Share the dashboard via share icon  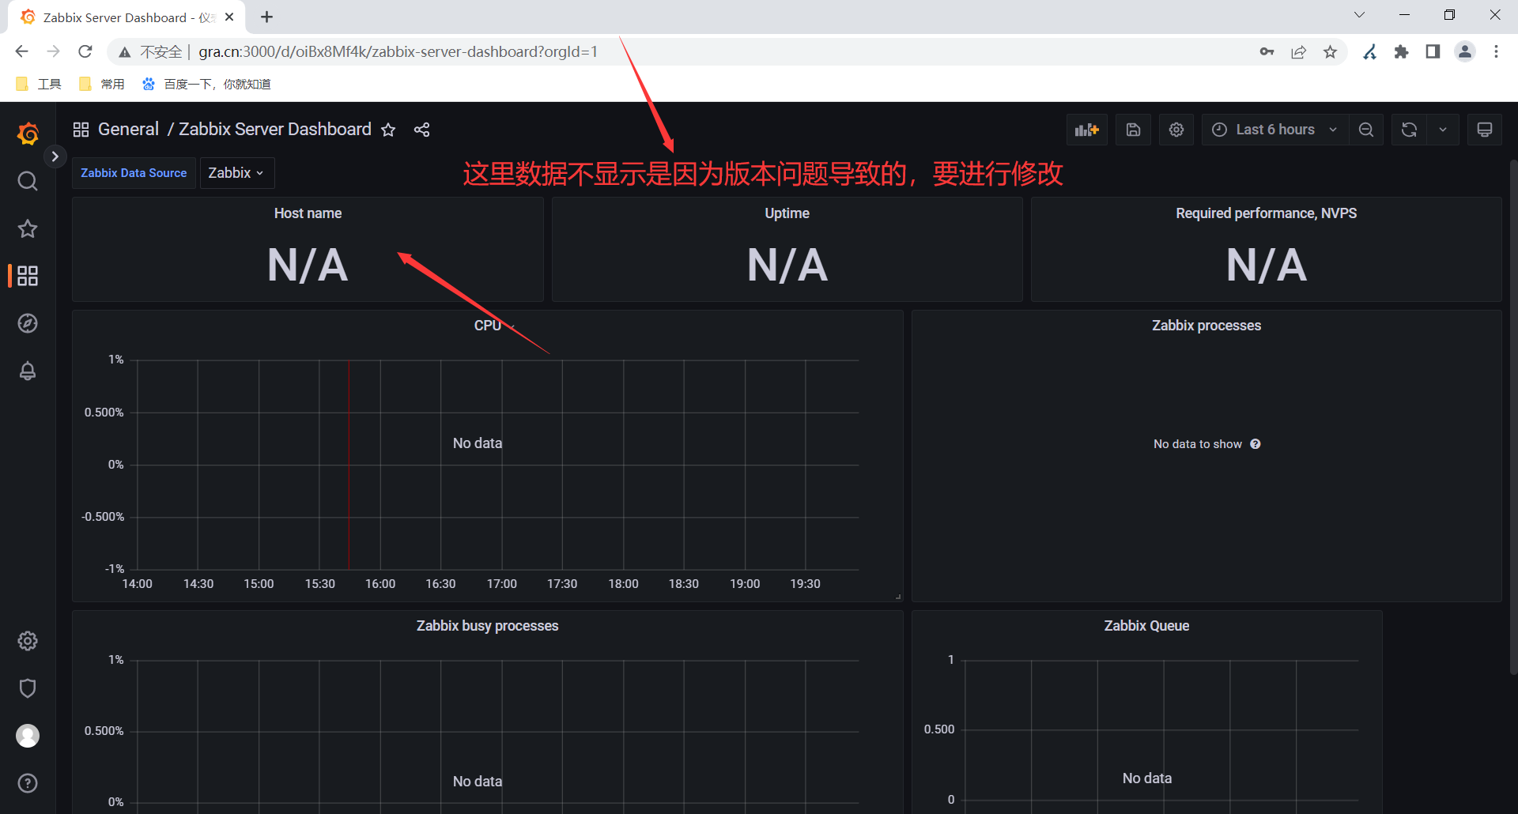click(x=421, y=130)
